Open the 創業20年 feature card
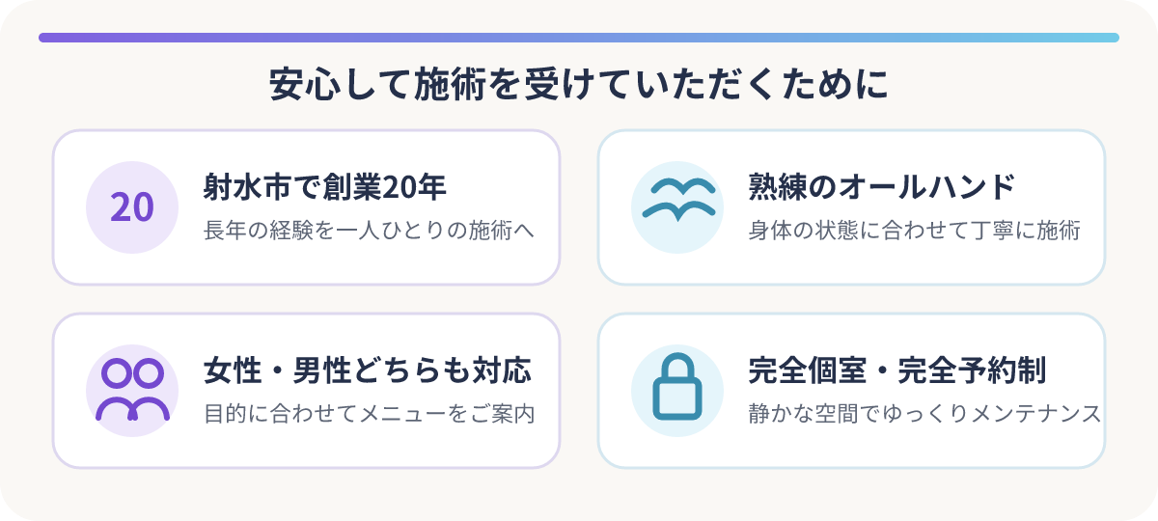The width and height of the screenshot is (1158, 521). (306, 207)
